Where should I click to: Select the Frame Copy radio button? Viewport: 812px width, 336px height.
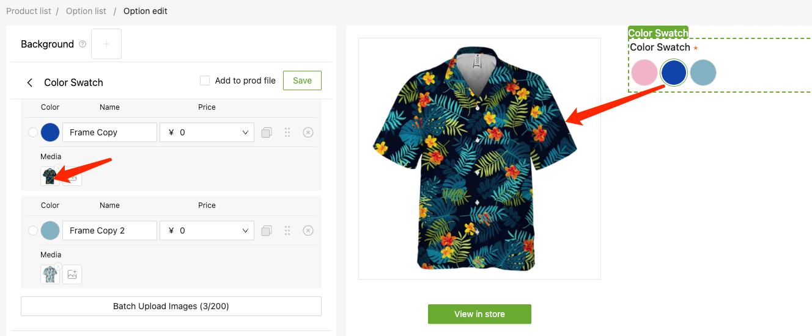click(33, 132)
